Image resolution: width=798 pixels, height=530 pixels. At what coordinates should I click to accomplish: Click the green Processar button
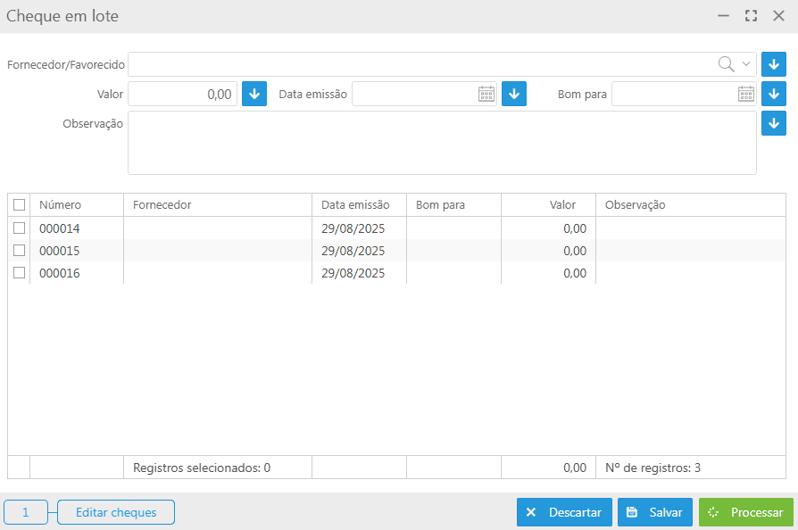pos(745,512)
